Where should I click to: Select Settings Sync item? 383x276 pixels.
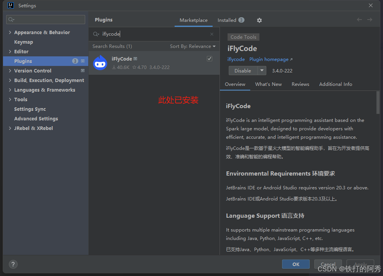30,109
